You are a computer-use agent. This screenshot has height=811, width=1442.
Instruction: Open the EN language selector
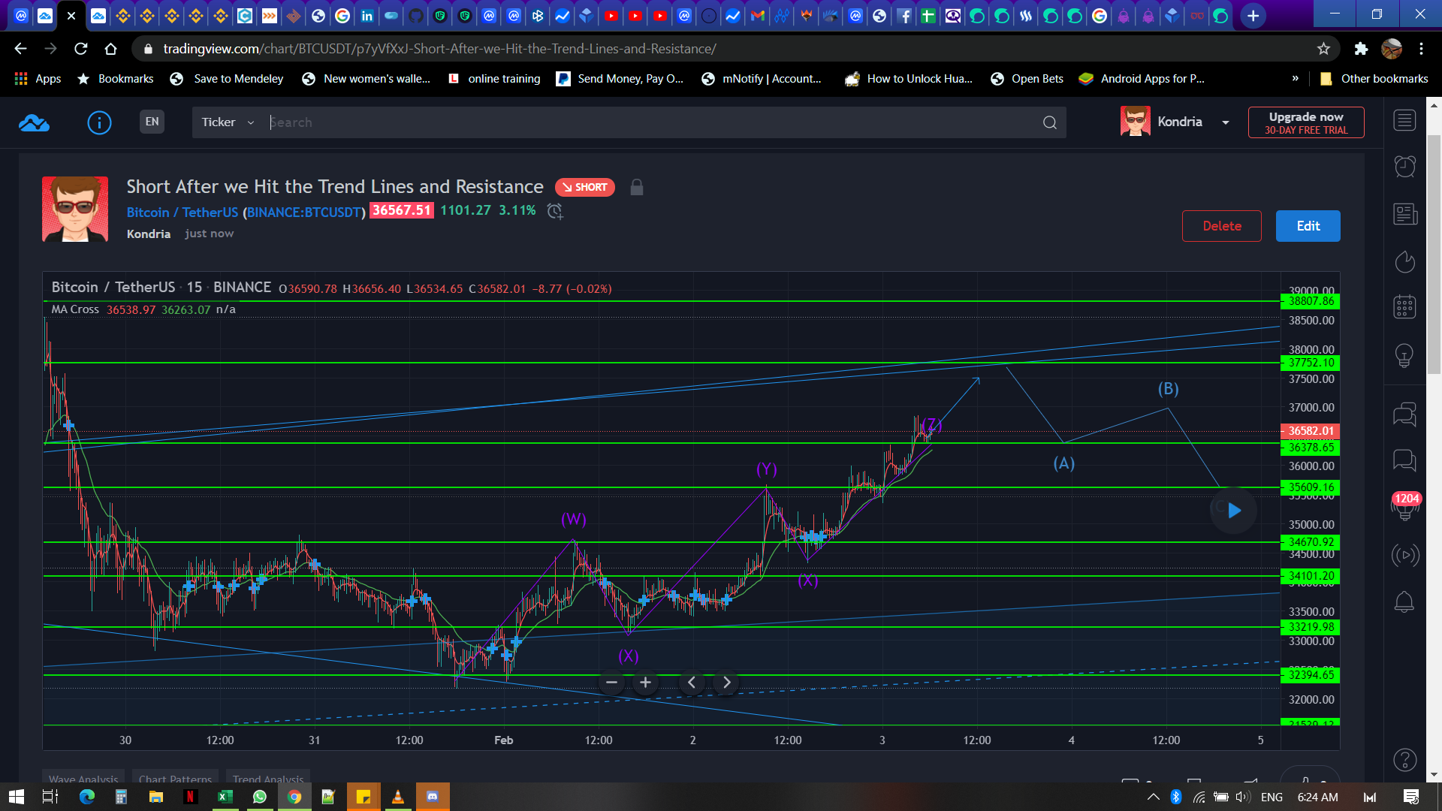pos(152,122)
